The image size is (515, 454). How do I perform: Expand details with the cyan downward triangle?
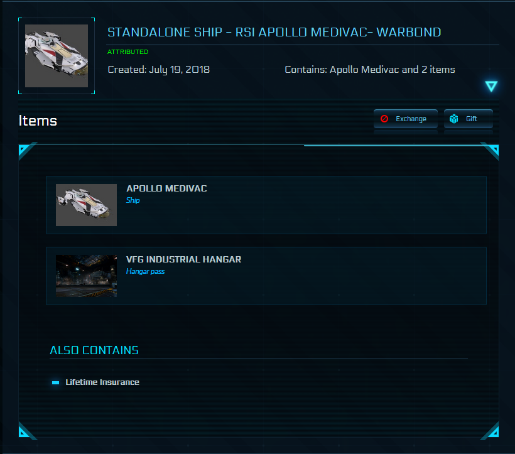(x=491, y=86)
